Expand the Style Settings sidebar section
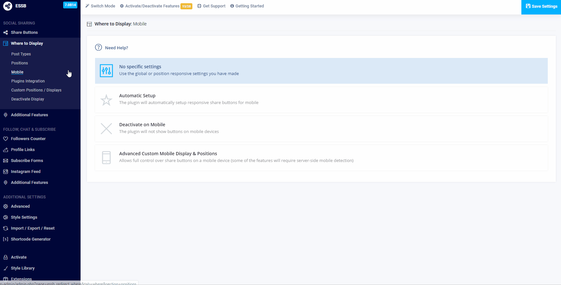Image resolution: width=561 pixels, height=285 pixels. click(24, 217)
